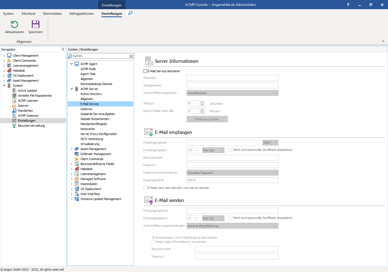Collapse the ACMP Server tree node
The width and height of the screenshot is (388, 272).
pos(71,89)
